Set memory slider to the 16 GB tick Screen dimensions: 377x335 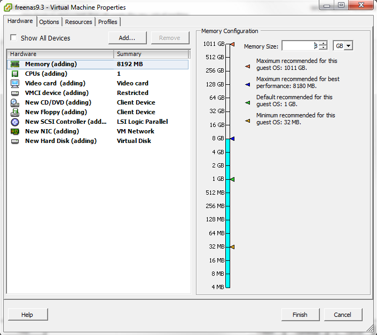click(x=227, y=125)
